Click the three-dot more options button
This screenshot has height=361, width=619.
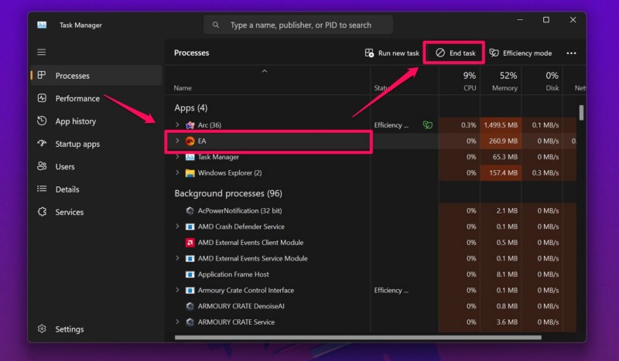571,53
